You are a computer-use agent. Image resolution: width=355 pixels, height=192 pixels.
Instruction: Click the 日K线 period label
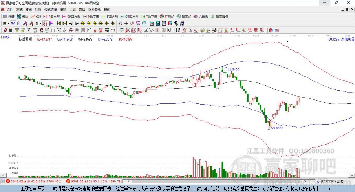click(x=5, y=37)
